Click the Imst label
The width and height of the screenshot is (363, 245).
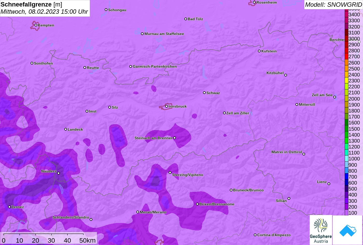pos(93,111)
